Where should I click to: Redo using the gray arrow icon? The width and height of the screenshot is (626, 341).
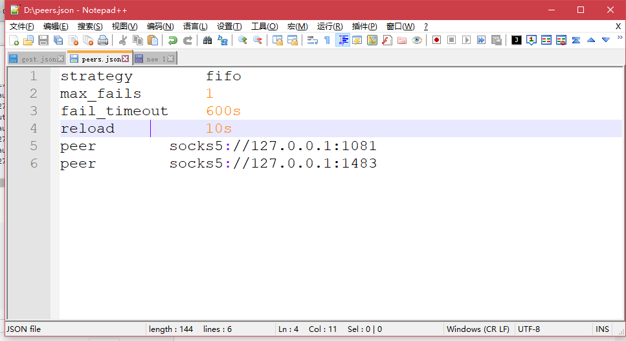coord(187,40)
